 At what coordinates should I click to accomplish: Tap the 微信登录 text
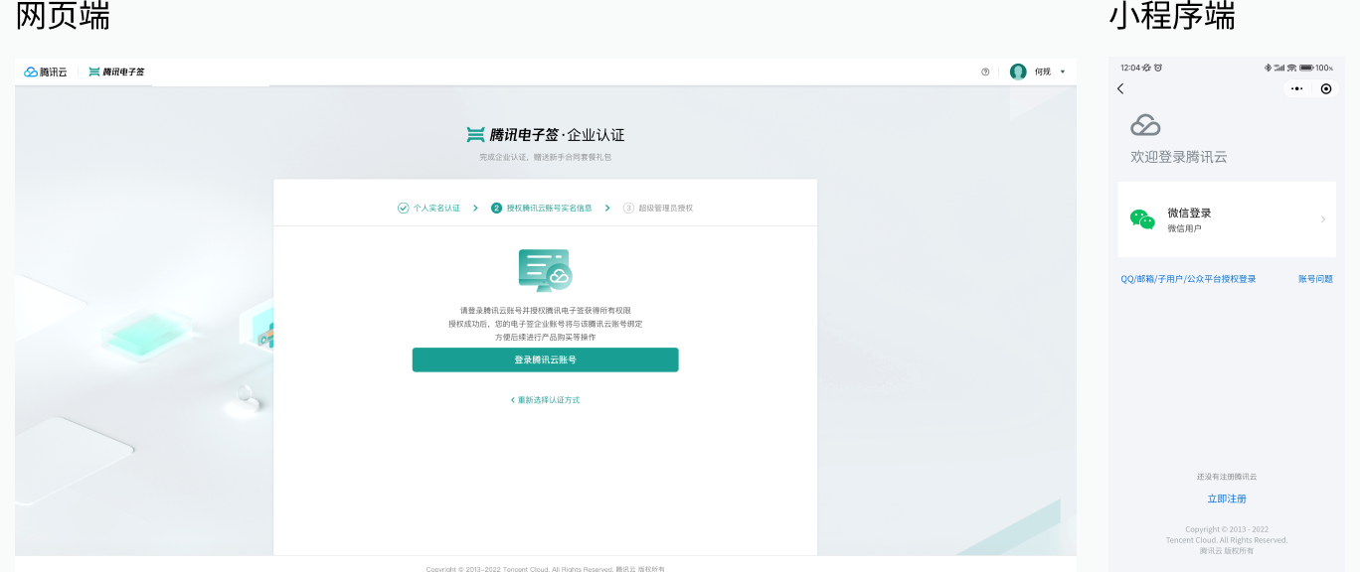[1189, 213]
